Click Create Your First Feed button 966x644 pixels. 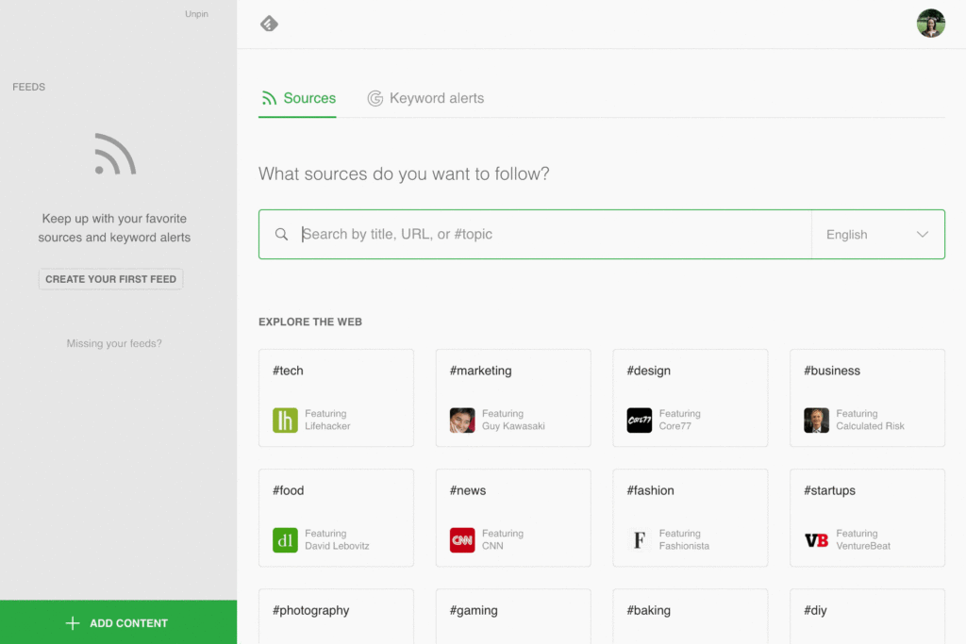click(111, 279)
